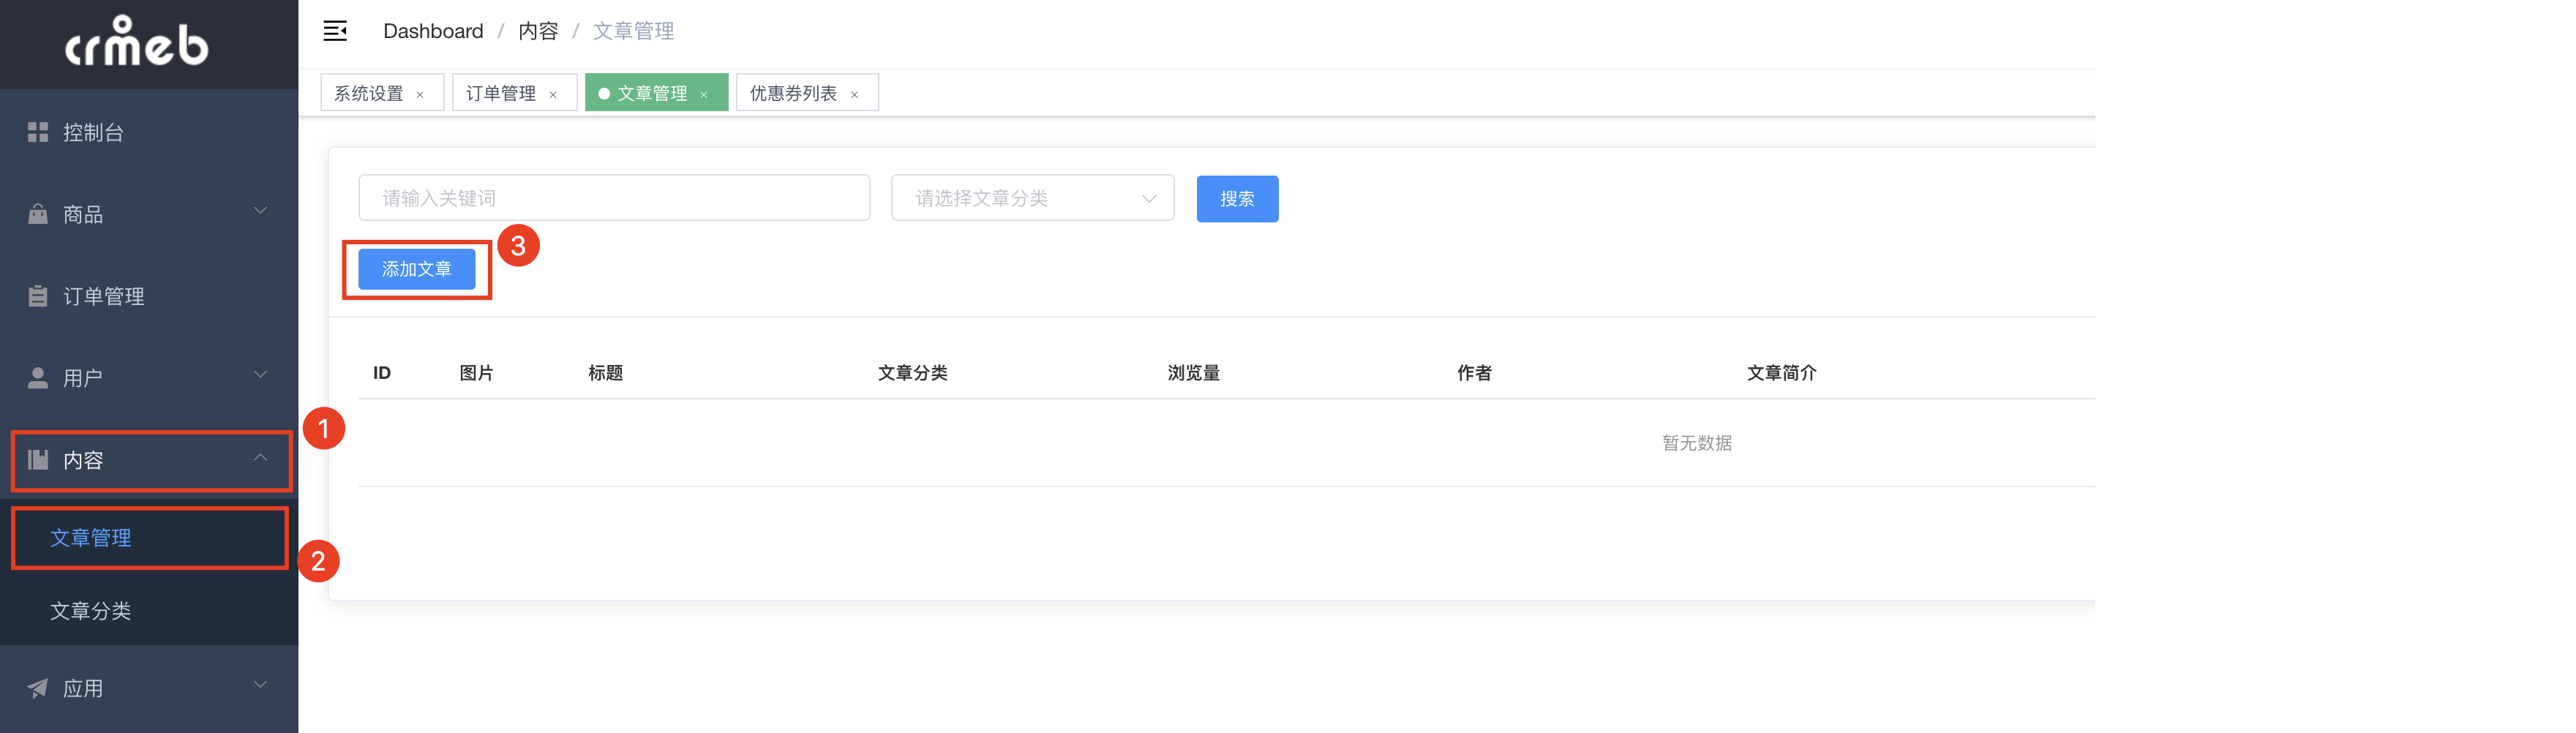Click the crmeb logo
This screenshot has width=2576, height=733.
coord(137,43)
